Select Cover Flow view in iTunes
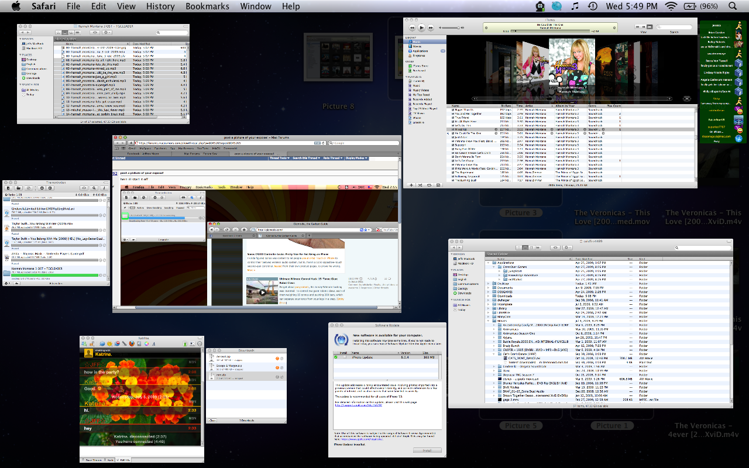Viewport: 749px width, 468px height. (650, 27)
